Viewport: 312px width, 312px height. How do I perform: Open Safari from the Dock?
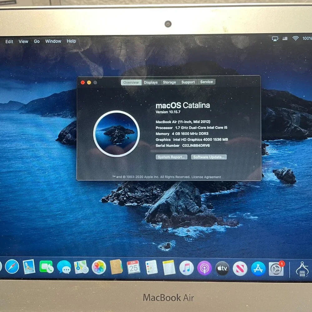(x=12, y=267)
